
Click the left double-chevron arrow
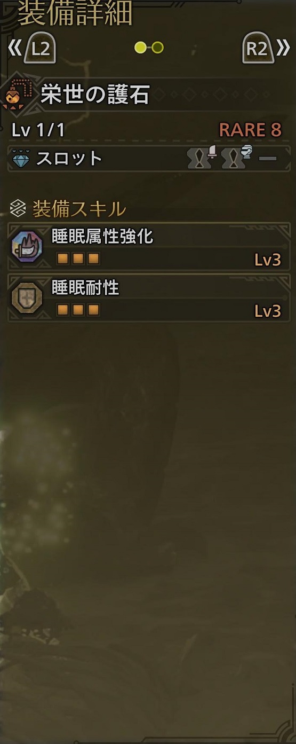click(x=14, y=49)
